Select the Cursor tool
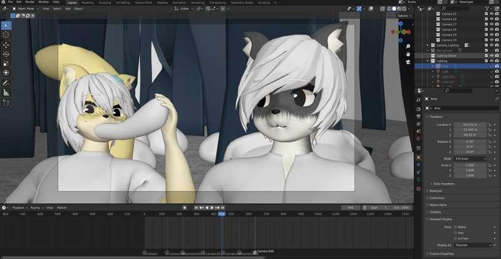 click(6, 35)
